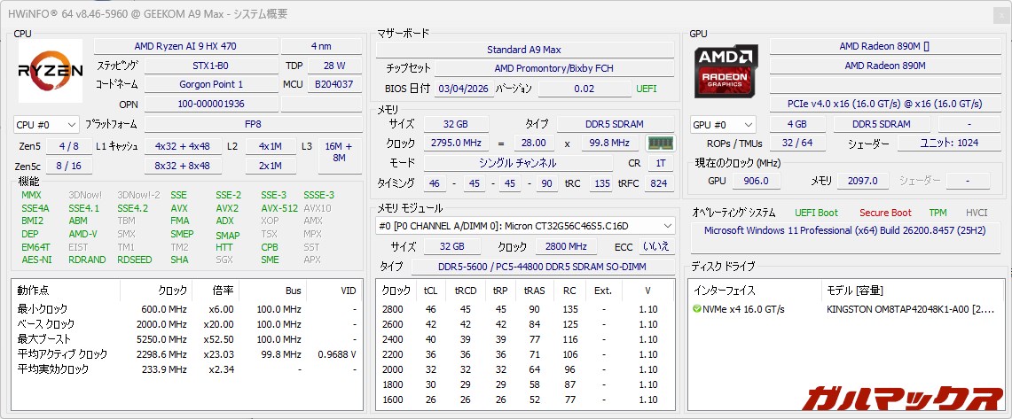Click the DDR5-5600 / PC5-44800 module type field
This screenshot has width=1012, height=419.
click(x=542, y=267)
